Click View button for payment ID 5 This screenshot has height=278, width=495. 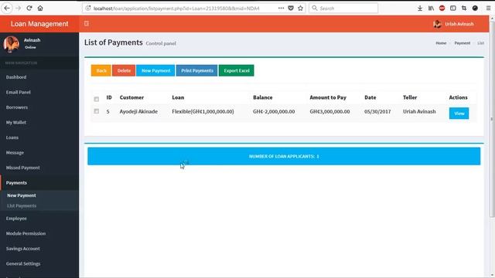[x=459, y=114]
